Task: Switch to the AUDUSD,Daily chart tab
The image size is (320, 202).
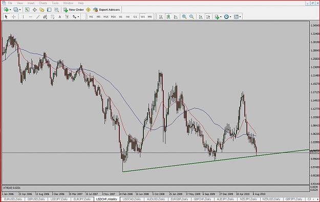Action: 156,199
